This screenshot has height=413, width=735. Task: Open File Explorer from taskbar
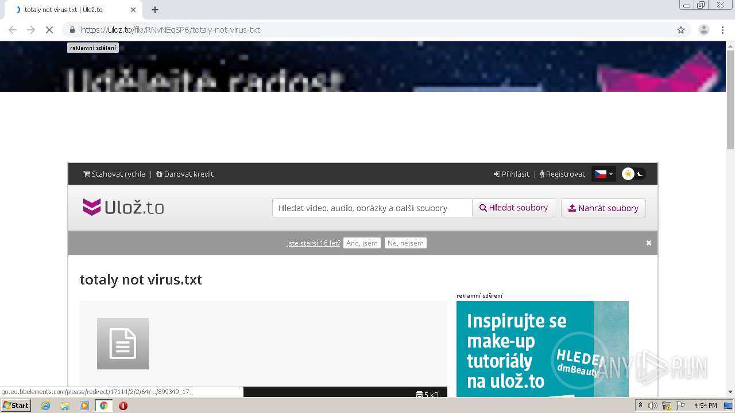65,406
